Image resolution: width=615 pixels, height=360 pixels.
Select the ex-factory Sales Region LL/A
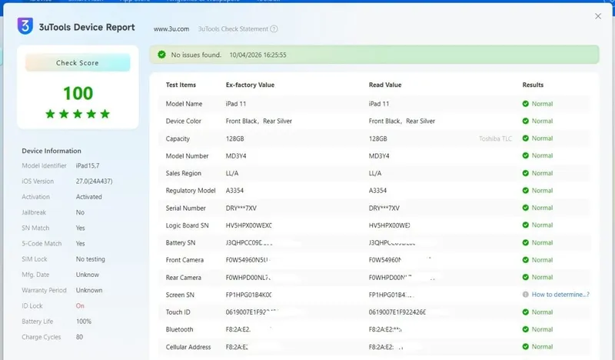[x=232, y=173]
